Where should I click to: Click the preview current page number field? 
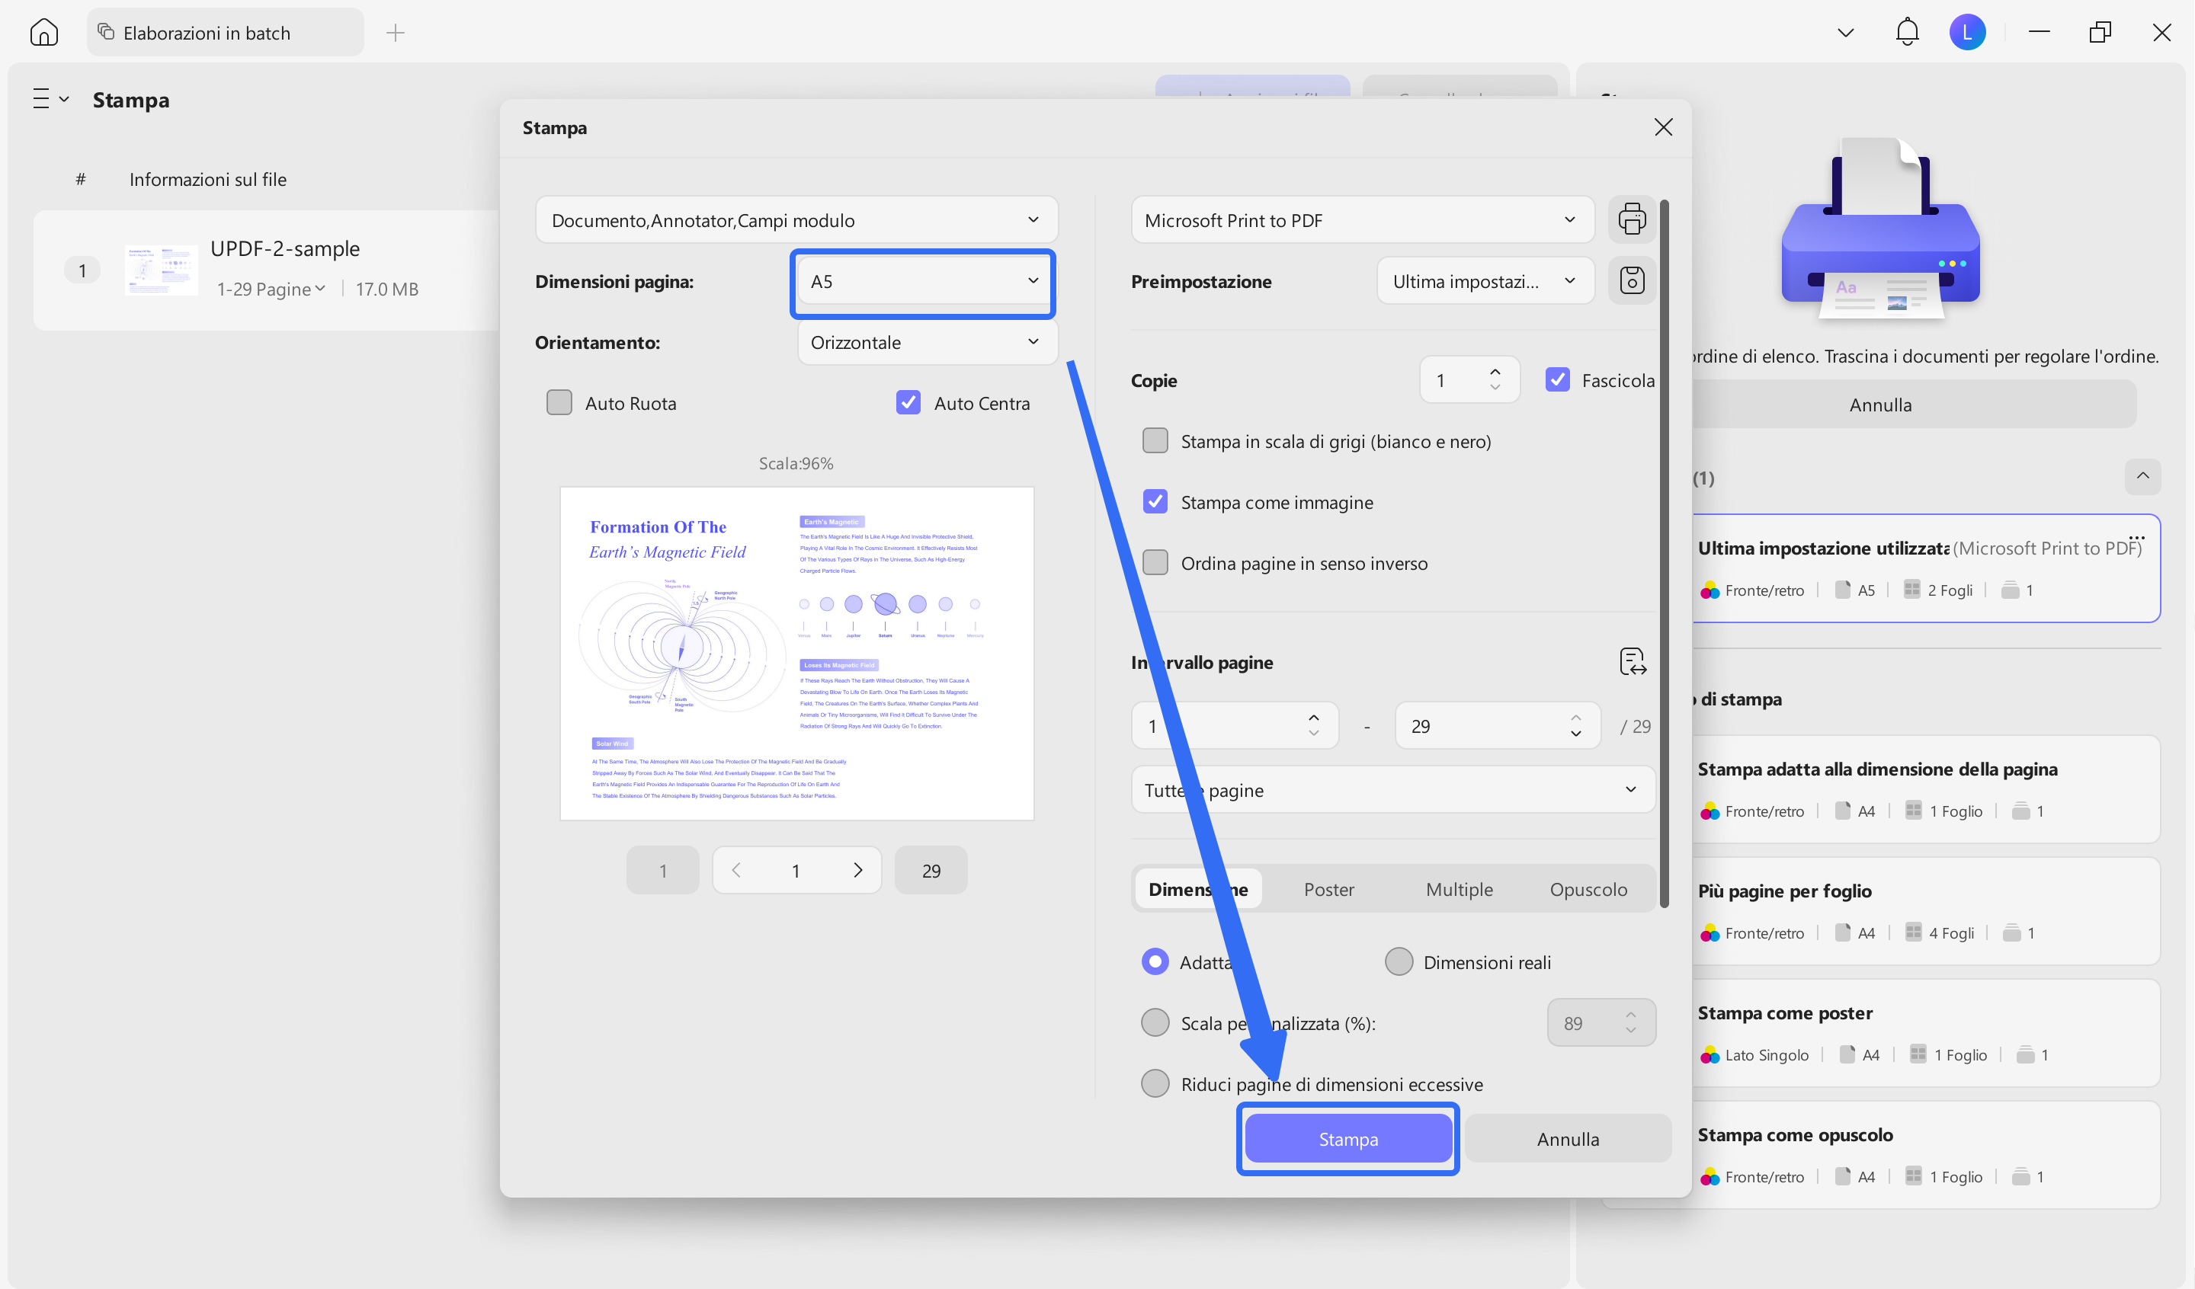[795, 870]
